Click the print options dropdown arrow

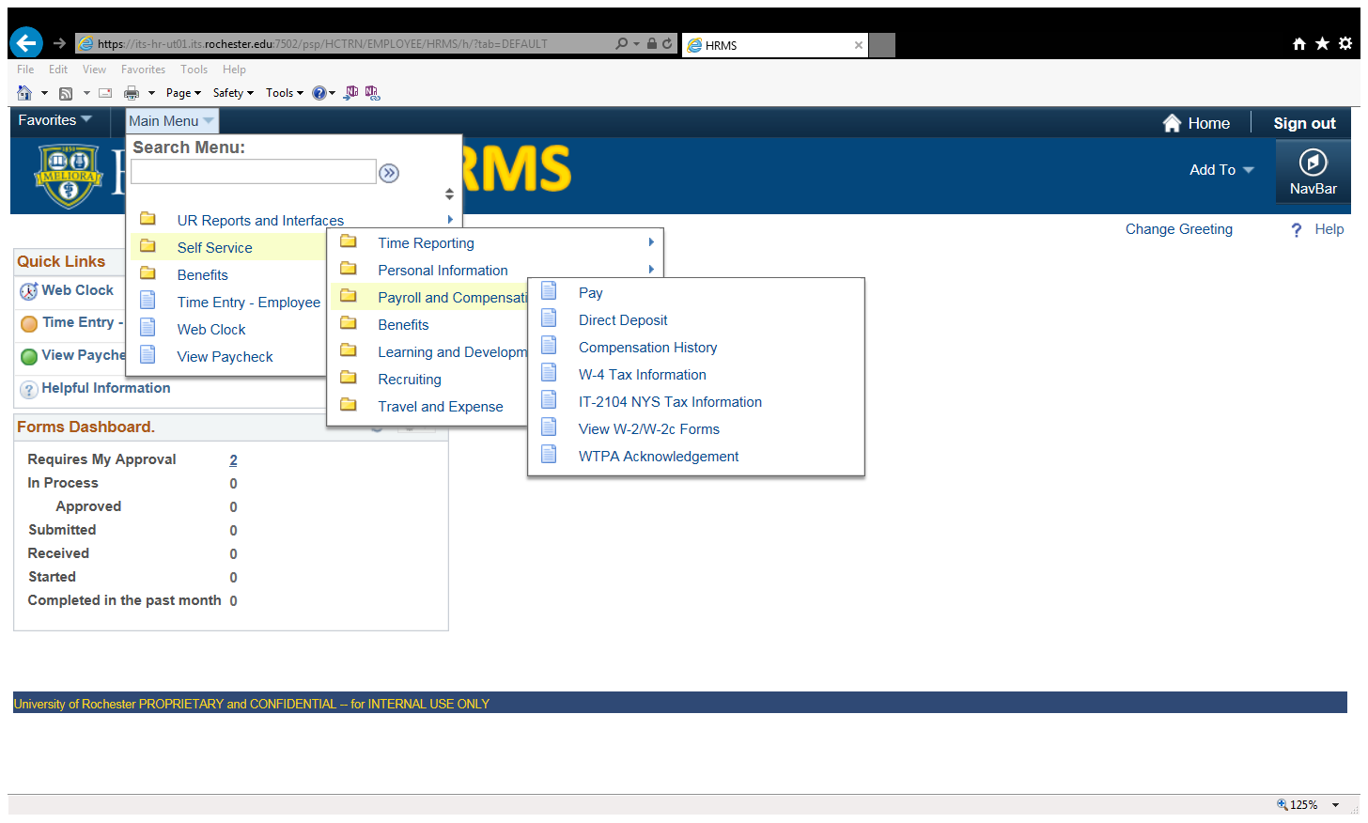click(x=151, y=93)
